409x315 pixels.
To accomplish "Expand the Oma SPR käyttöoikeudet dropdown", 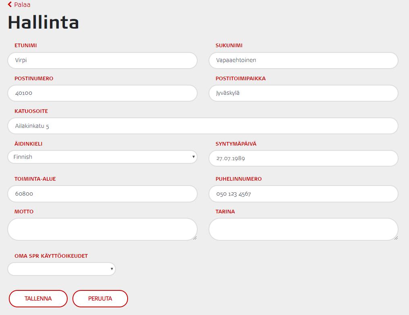I will pos(62,269).
